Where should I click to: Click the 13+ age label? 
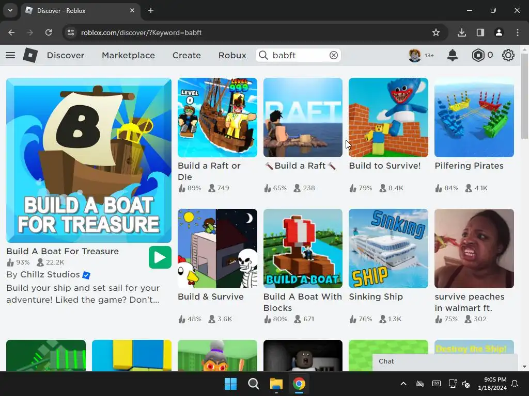429,55
